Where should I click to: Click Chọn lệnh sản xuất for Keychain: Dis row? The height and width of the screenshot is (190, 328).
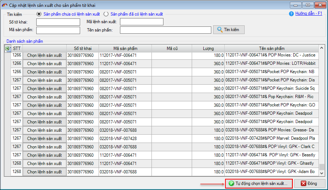pos(45,80)
